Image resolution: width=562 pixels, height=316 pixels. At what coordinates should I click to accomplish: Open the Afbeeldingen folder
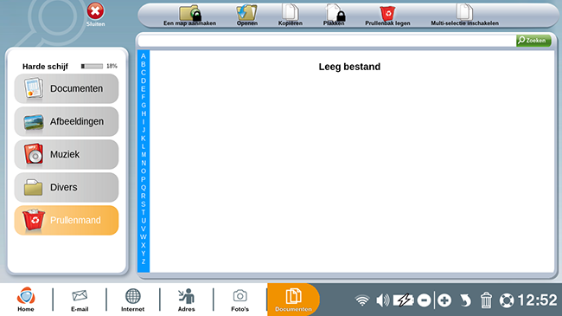67,121
